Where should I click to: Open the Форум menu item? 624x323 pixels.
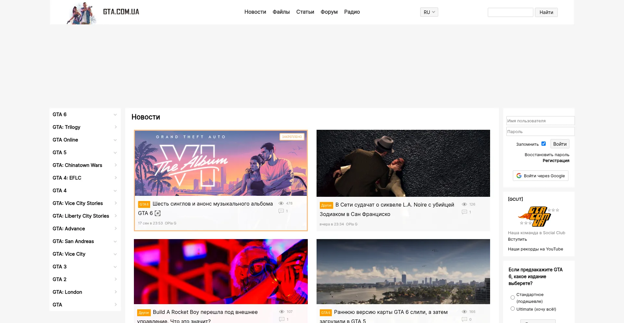(x=329, y=12)
